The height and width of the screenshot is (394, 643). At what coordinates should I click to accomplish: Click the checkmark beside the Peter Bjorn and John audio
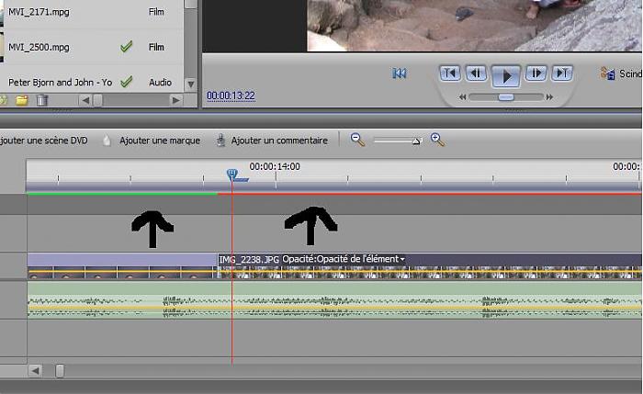coord(127,82)
